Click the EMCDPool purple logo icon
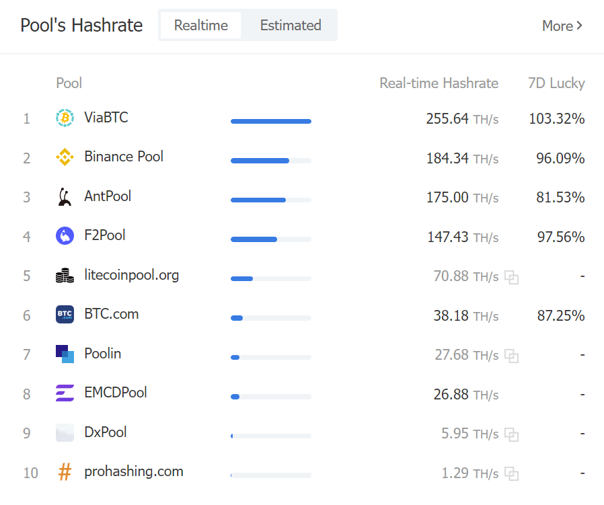 [x=65, y=393]
